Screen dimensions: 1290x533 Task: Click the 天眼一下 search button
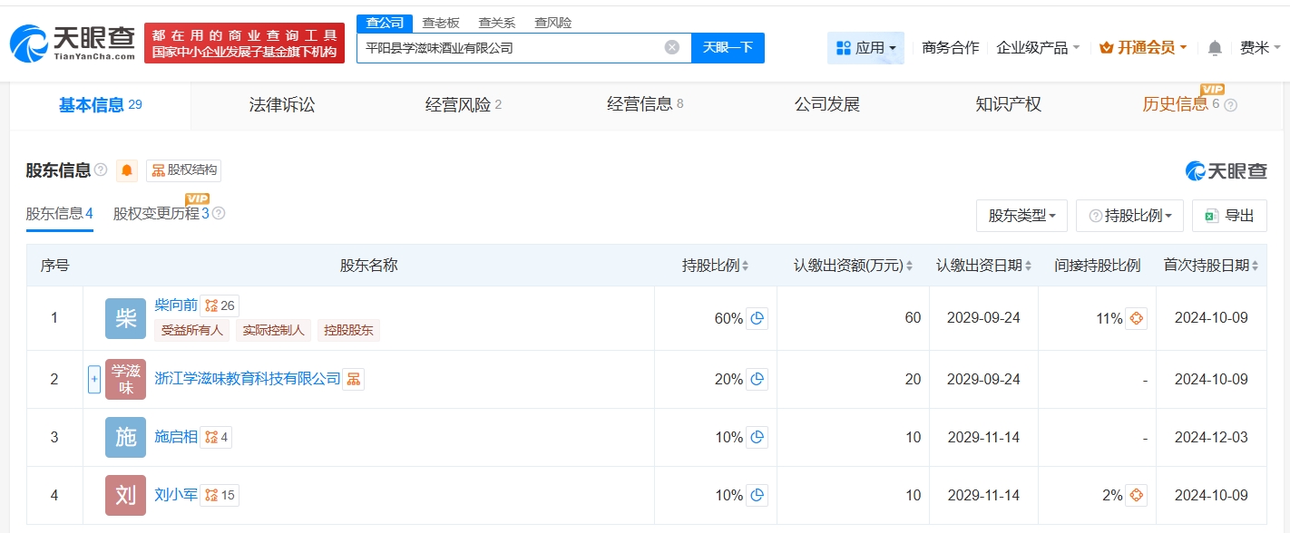tap(728, 48)
